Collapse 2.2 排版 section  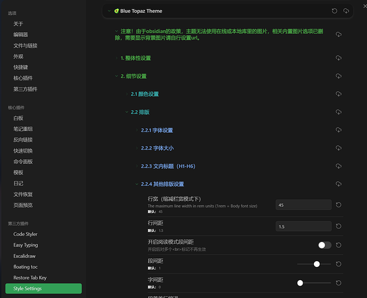coord(127,112)
